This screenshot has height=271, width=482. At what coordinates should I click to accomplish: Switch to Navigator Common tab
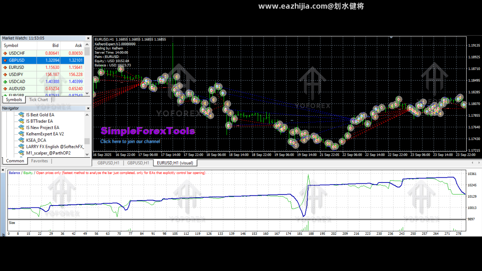15,161
